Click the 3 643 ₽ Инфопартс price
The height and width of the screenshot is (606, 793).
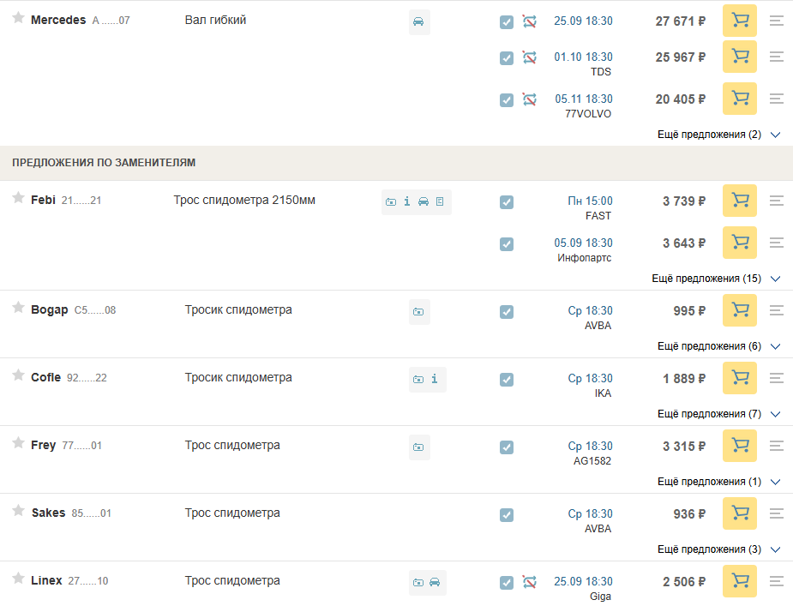pos(683,243)
